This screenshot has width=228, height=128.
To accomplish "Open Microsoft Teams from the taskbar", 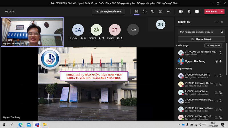I will 37,125.
